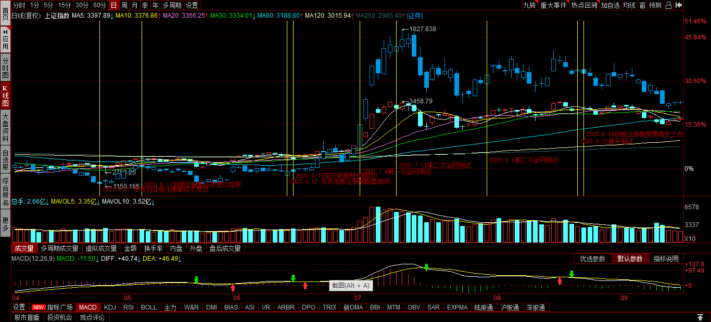711x322 pixels.
Task: Click the X10 volume scale indicator
Action: tap(689, 239)
